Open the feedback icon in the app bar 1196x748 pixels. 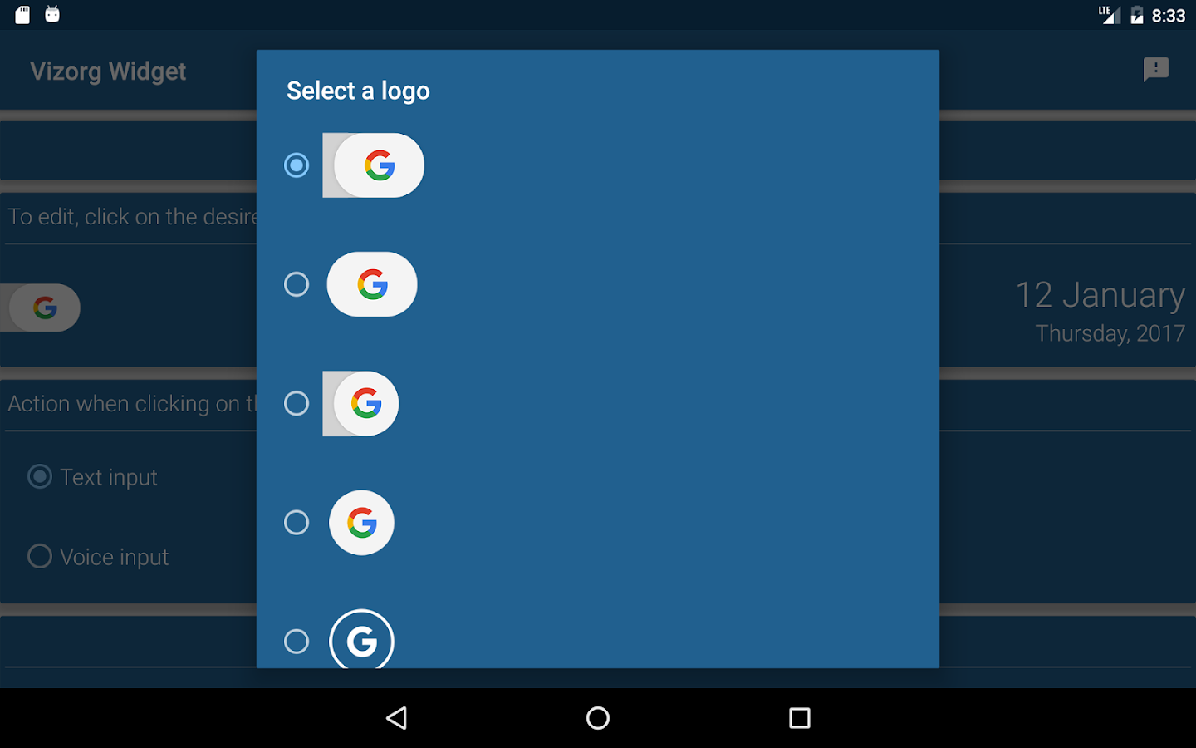tap(1156, 69)
